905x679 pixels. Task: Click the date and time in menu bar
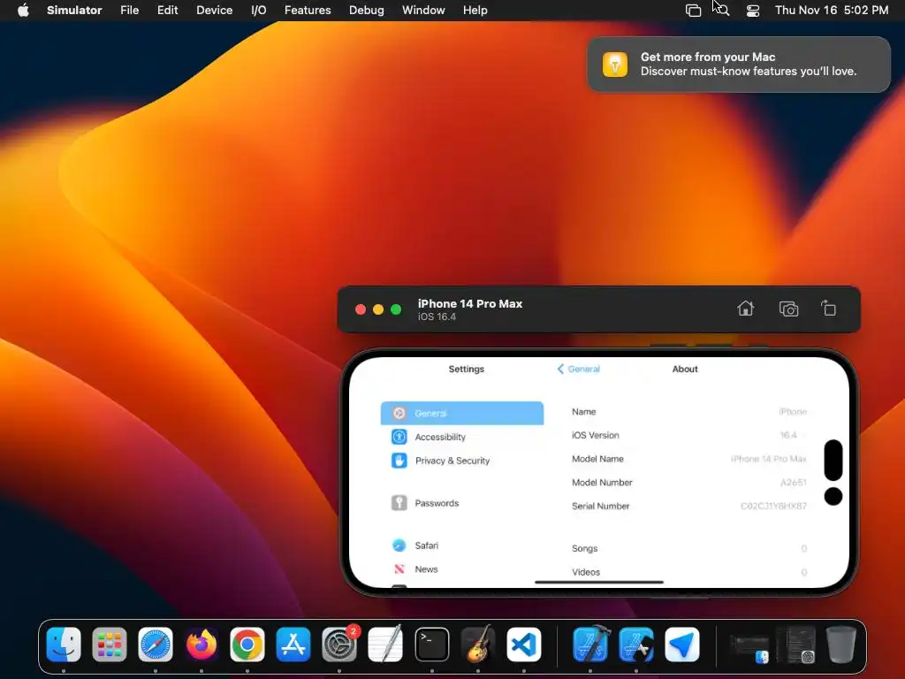(831, 11)
